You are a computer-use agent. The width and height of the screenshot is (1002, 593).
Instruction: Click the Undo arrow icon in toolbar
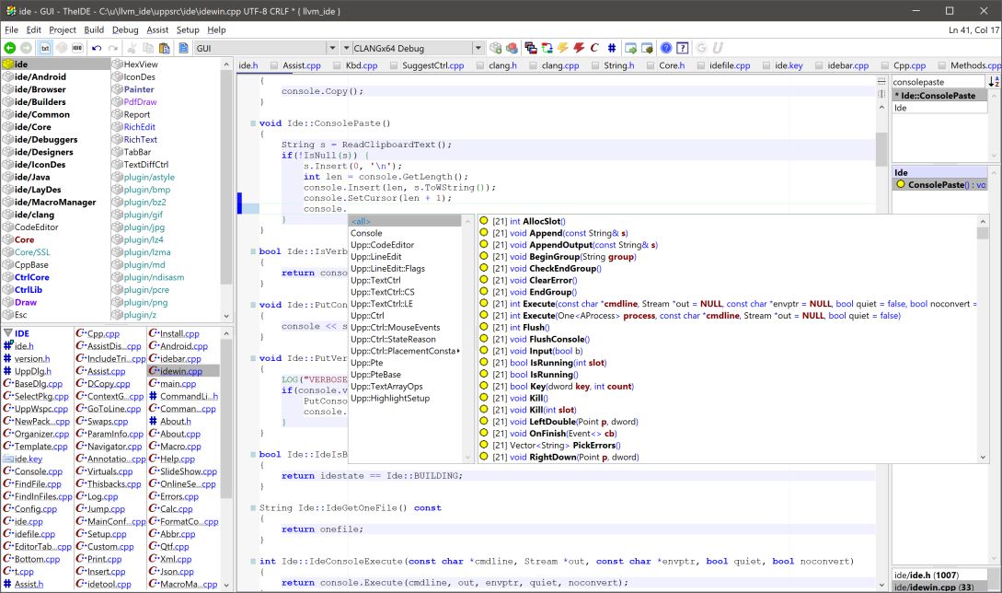[97, 48]
